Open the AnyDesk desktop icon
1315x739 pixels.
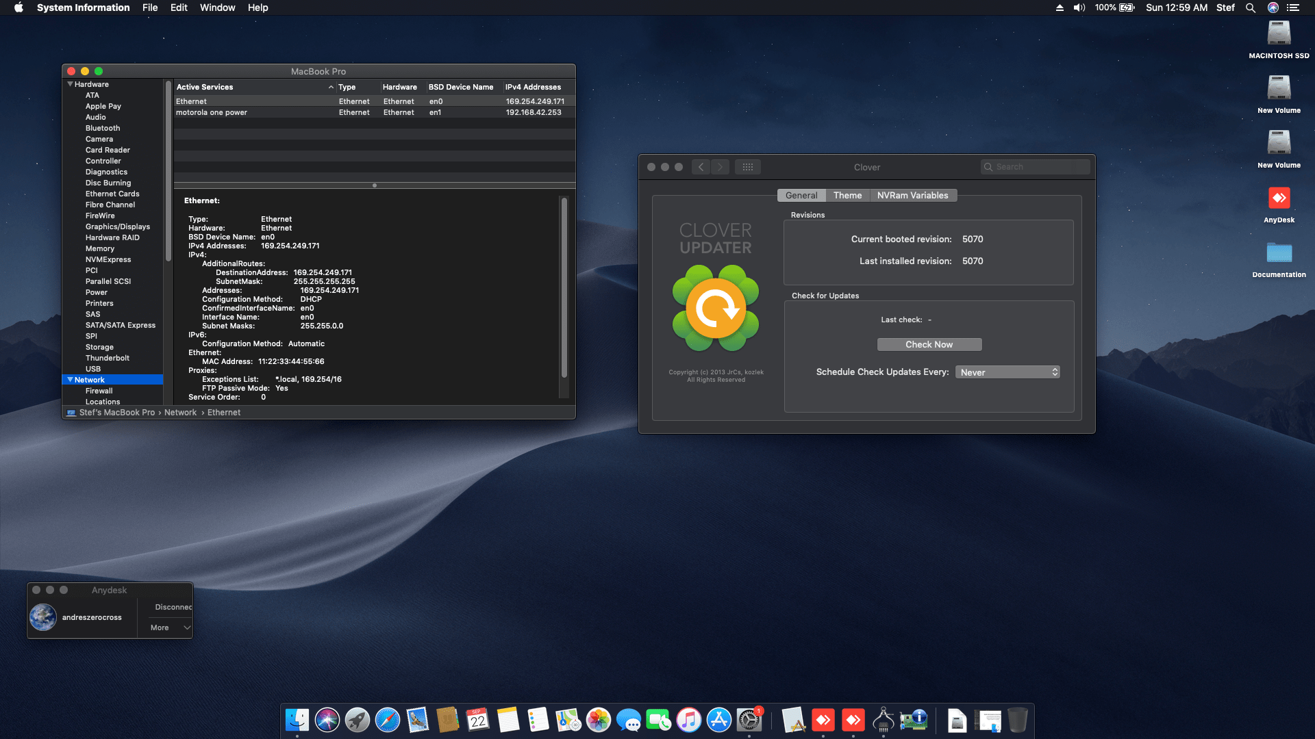[x=1279, y=199]
